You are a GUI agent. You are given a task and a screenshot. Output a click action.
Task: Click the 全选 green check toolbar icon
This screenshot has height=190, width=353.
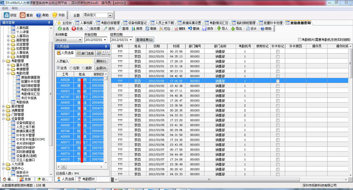(60, 29)
